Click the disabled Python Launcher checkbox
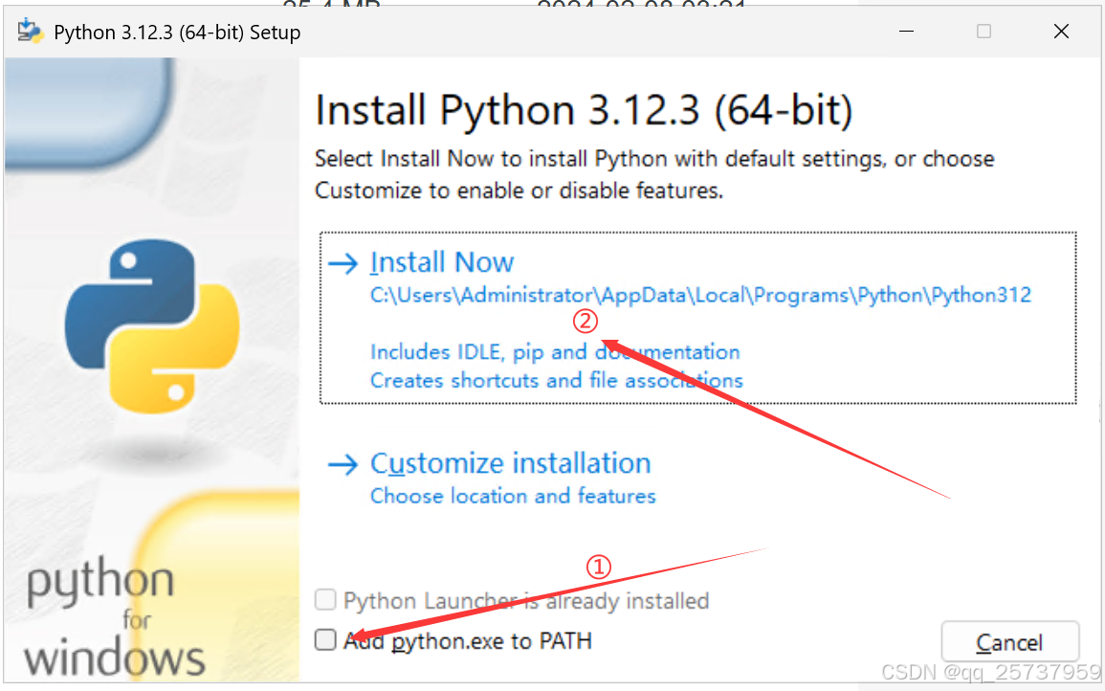Viewport: 1105px width, 691px height. pos(325,600)
